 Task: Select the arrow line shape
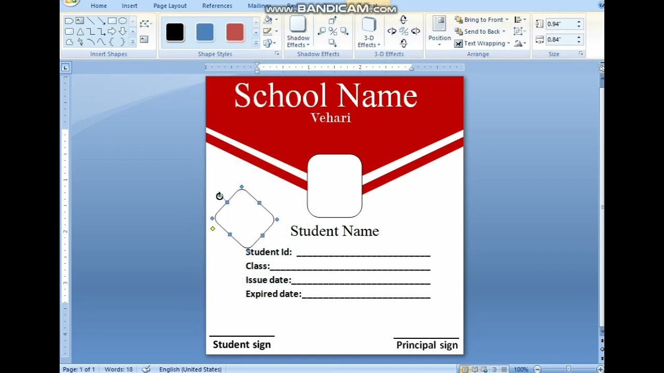(x=101, y=21)
